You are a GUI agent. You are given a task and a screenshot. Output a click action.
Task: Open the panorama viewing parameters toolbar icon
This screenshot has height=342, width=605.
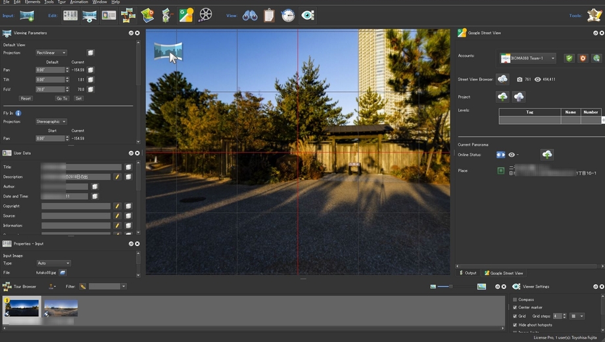click(x=89, y=16)
